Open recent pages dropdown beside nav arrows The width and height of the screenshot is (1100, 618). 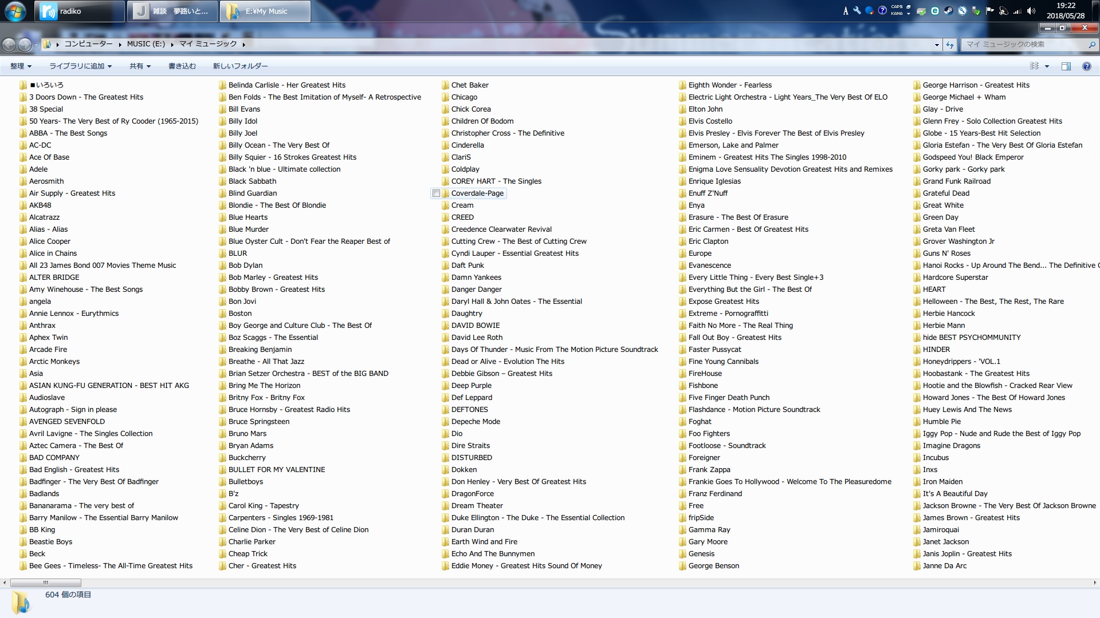36,44
